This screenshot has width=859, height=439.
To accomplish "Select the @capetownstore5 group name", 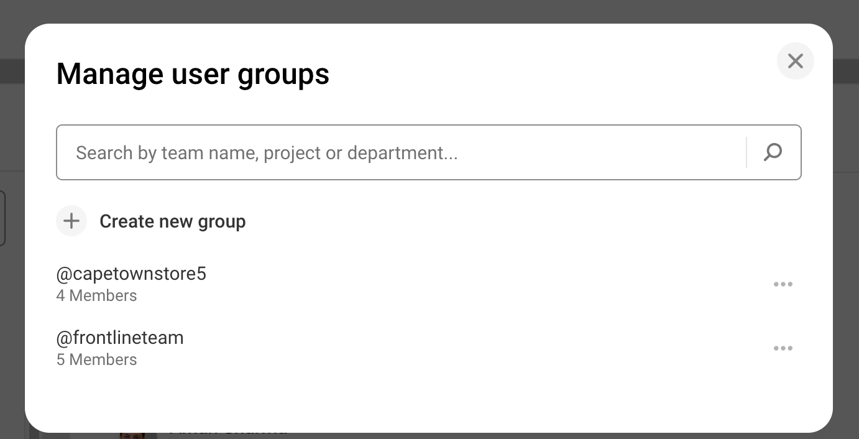I will (x=131, y=274).
